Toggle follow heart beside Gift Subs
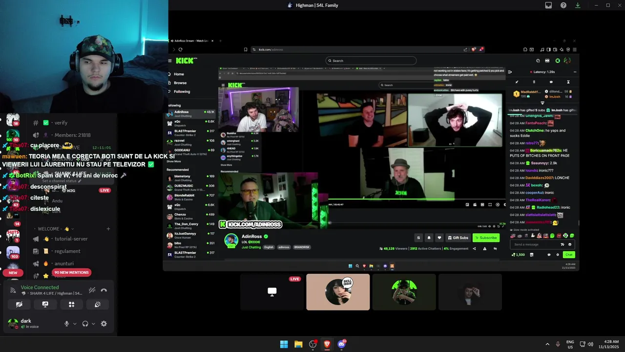The width and height of the screenshot is (625, 352). coord(439,238)
